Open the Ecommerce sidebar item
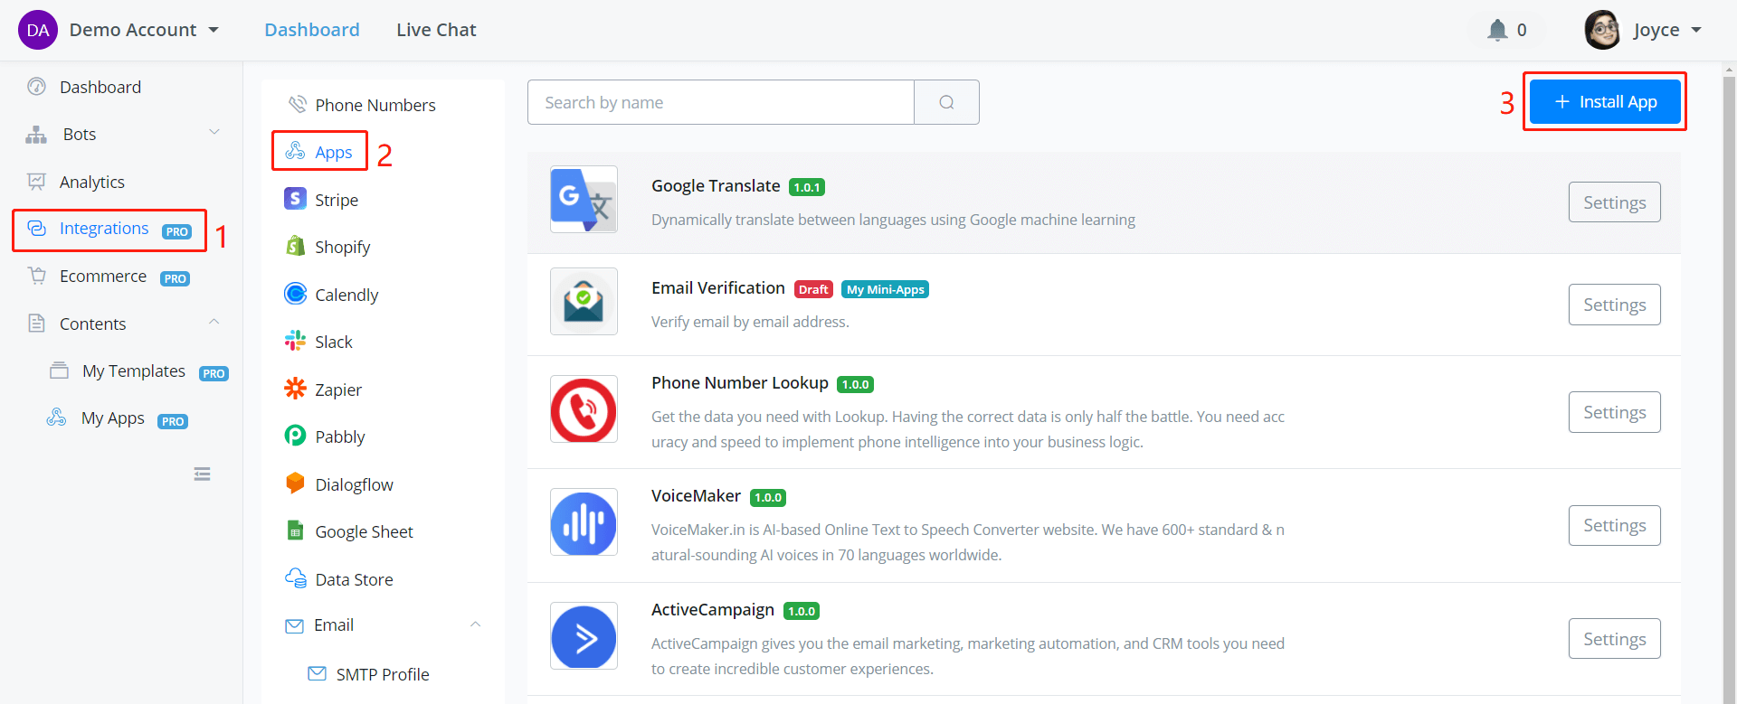This screenshot has height=704, width=1737. (103, 276)
